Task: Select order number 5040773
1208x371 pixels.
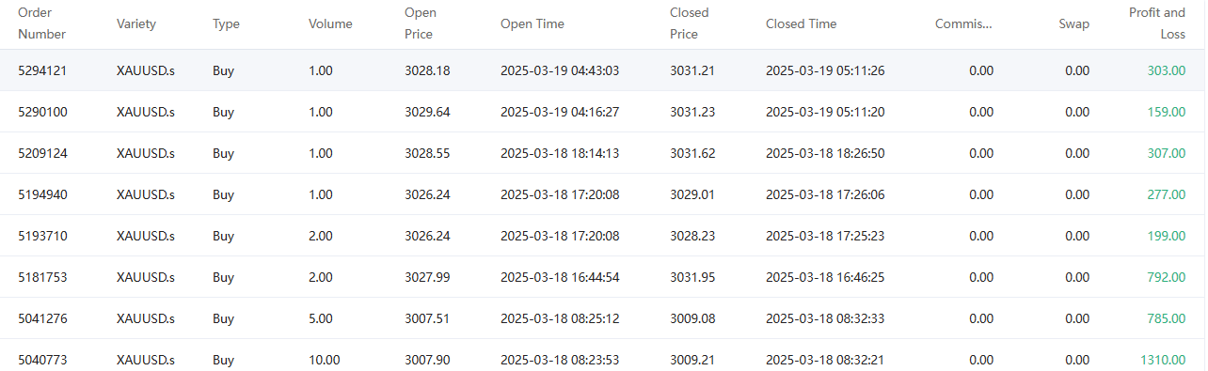Action: coord(42,360)
